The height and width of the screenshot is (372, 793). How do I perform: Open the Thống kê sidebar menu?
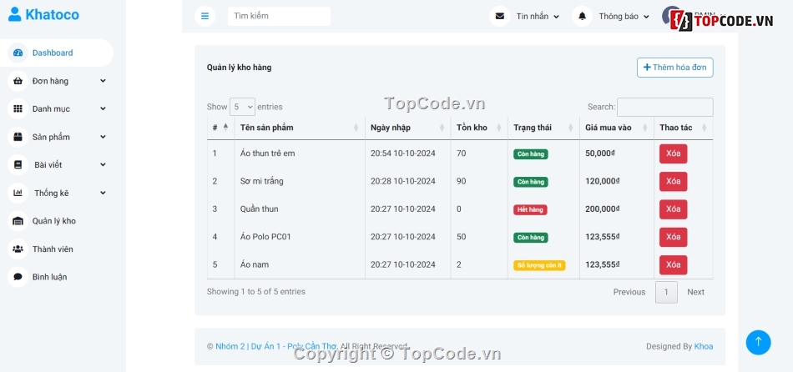click(x=57, y=193)
